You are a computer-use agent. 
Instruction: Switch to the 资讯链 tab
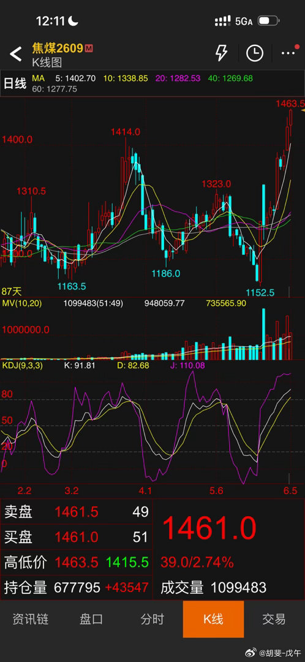point(31,619)
